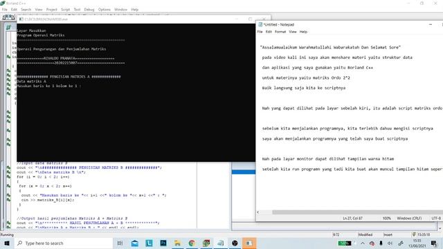The image size is (443, 249).
Task: Click the left arrow of Notepad's horizontal scrollbar
Action: click(x=258, y=212)
